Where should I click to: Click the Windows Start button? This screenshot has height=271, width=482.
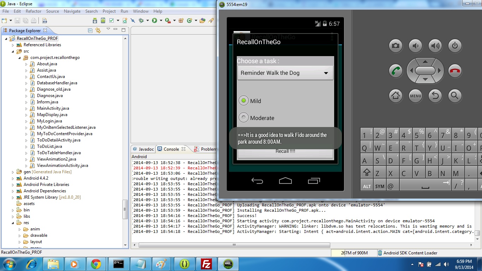(x=9, y=264)
